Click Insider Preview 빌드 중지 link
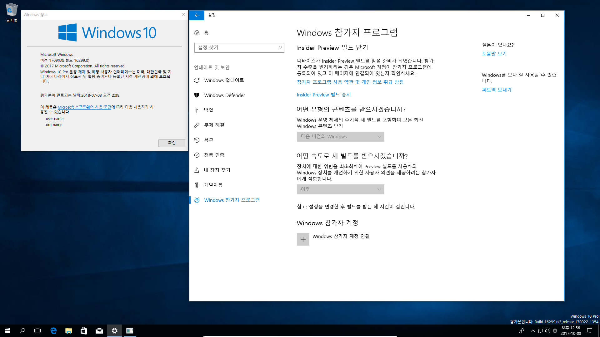 [x=324, y=95]
